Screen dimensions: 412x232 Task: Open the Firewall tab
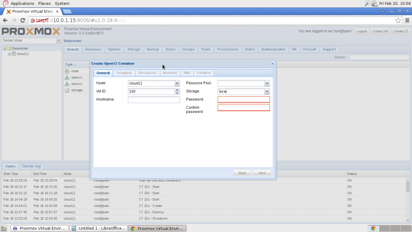tap(309, 49)
